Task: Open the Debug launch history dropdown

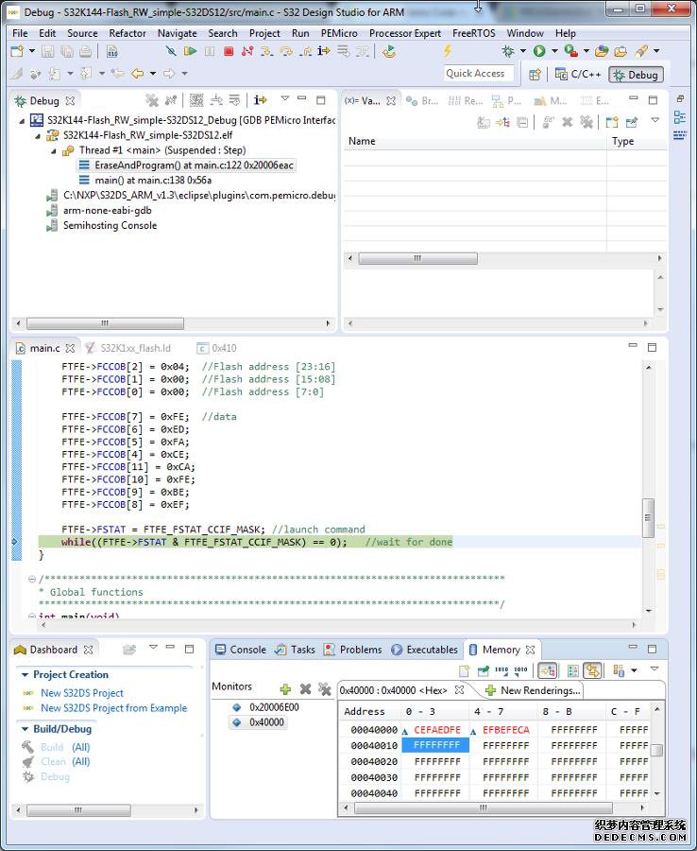Action: click(523, 51)
